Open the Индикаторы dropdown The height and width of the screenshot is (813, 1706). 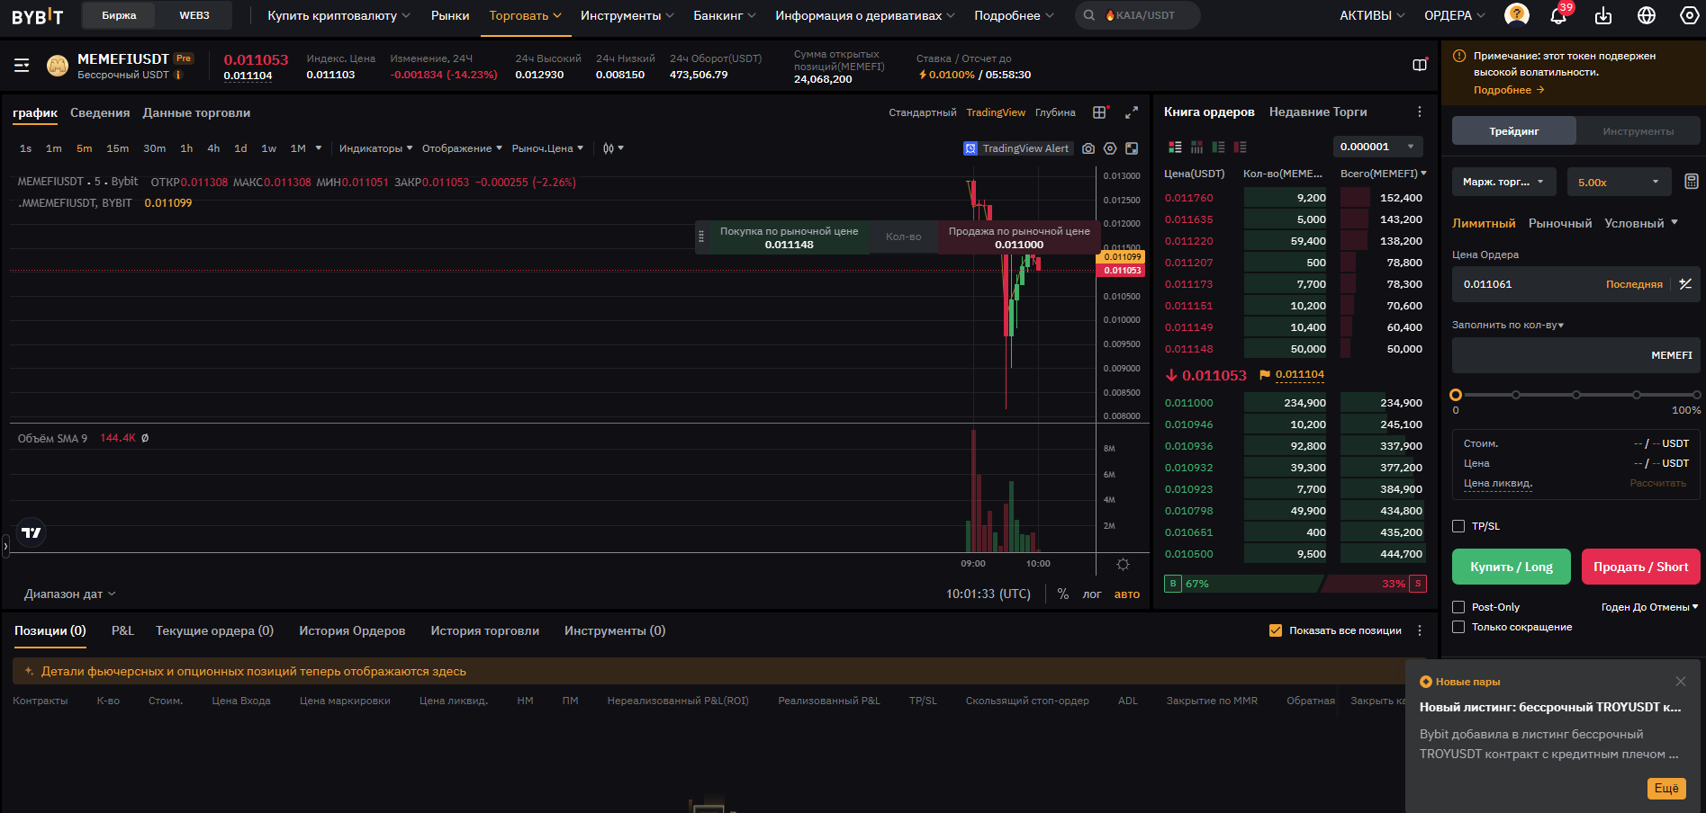(x=375, y=148)
